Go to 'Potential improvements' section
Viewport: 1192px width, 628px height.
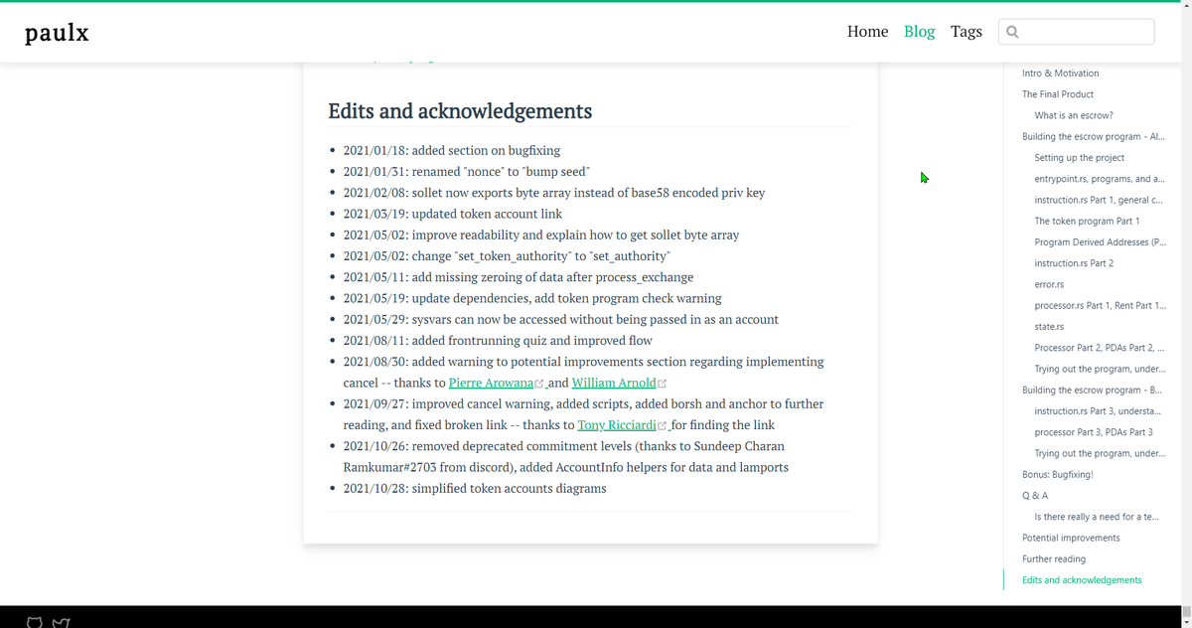tap(1071, 538)
